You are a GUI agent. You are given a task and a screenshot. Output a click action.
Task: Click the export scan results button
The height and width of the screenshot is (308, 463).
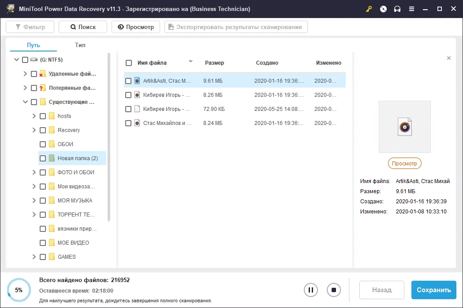[236, 27]
